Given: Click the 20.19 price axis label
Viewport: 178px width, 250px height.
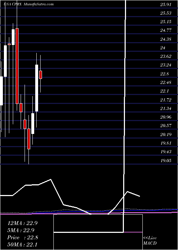Looking at the screenshot, I should [x=166, y=134].
